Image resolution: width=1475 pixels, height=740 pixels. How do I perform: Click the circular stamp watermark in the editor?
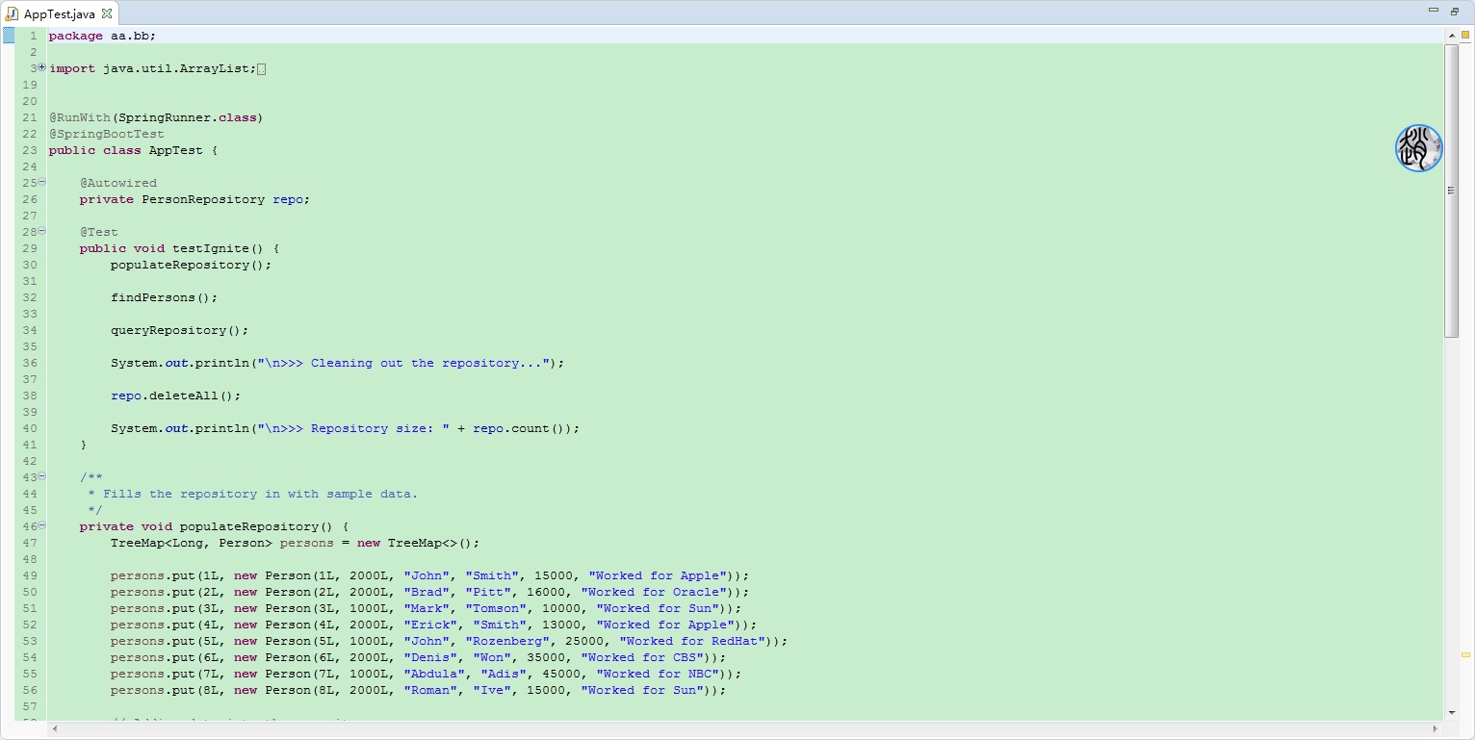(x=1418, y=148)
